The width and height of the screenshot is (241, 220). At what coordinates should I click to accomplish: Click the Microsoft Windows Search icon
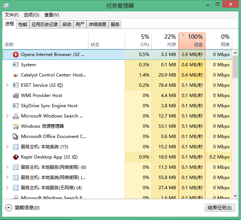16,116
